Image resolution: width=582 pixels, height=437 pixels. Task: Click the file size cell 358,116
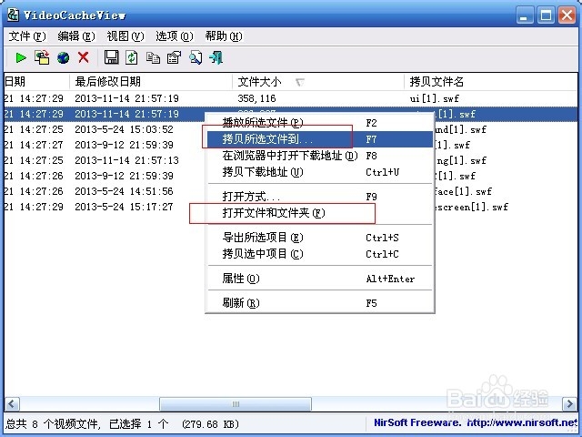point(256,98)
